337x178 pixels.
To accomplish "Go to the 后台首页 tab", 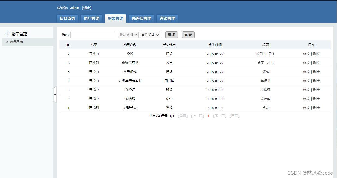I will coord(67,18).
